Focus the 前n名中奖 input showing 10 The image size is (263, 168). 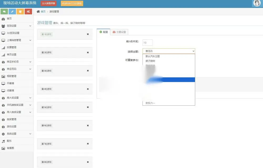pos(148,43)
